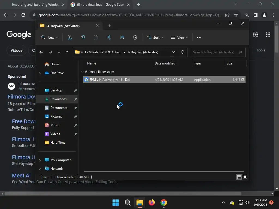This screenshot has height=209, width=279.
Task: Sort by Size column header
Action: point(229,63)
